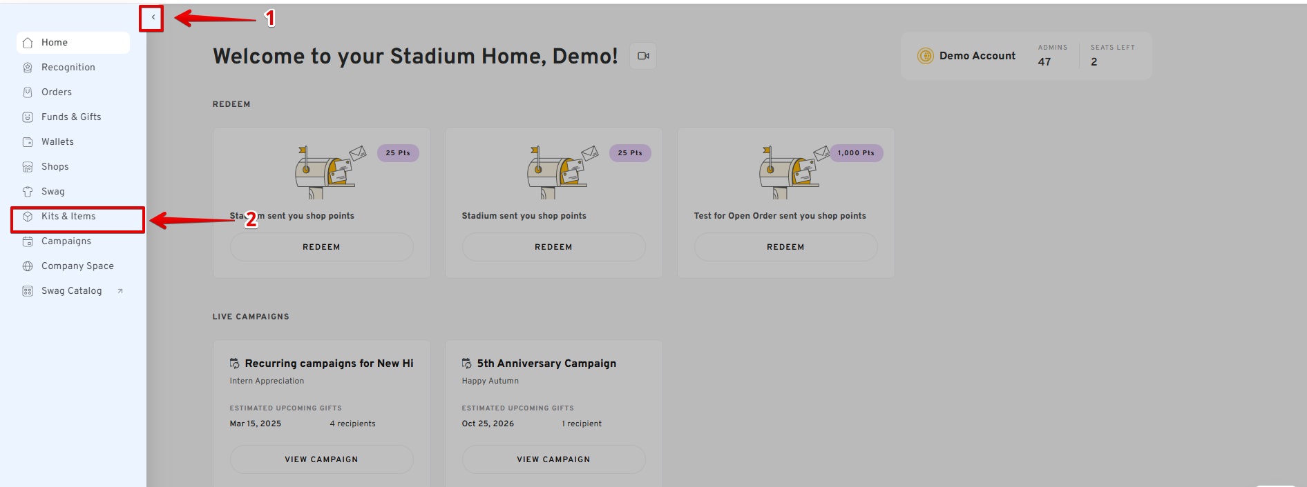
Task: Click the Funds & Gifts icon
Action: (x=28, y=117)
